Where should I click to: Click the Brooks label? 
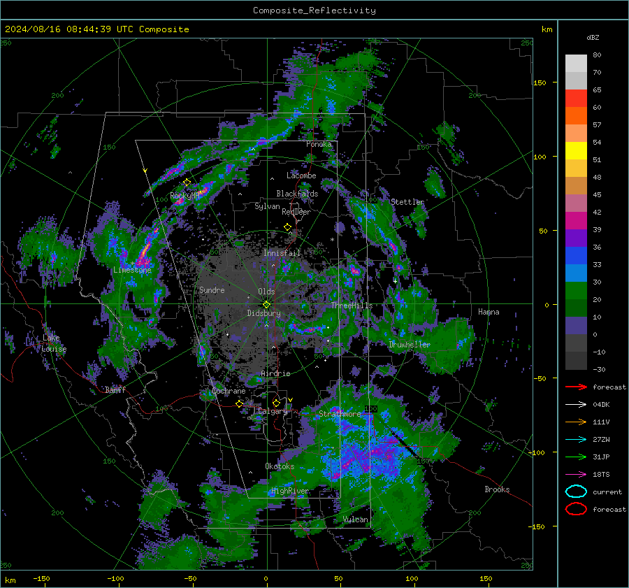(497, 489)
